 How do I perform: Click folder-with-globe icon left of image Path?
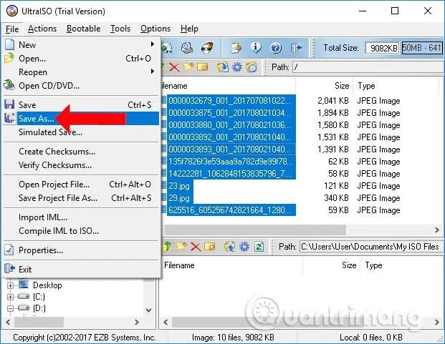[x=252, y=67]
